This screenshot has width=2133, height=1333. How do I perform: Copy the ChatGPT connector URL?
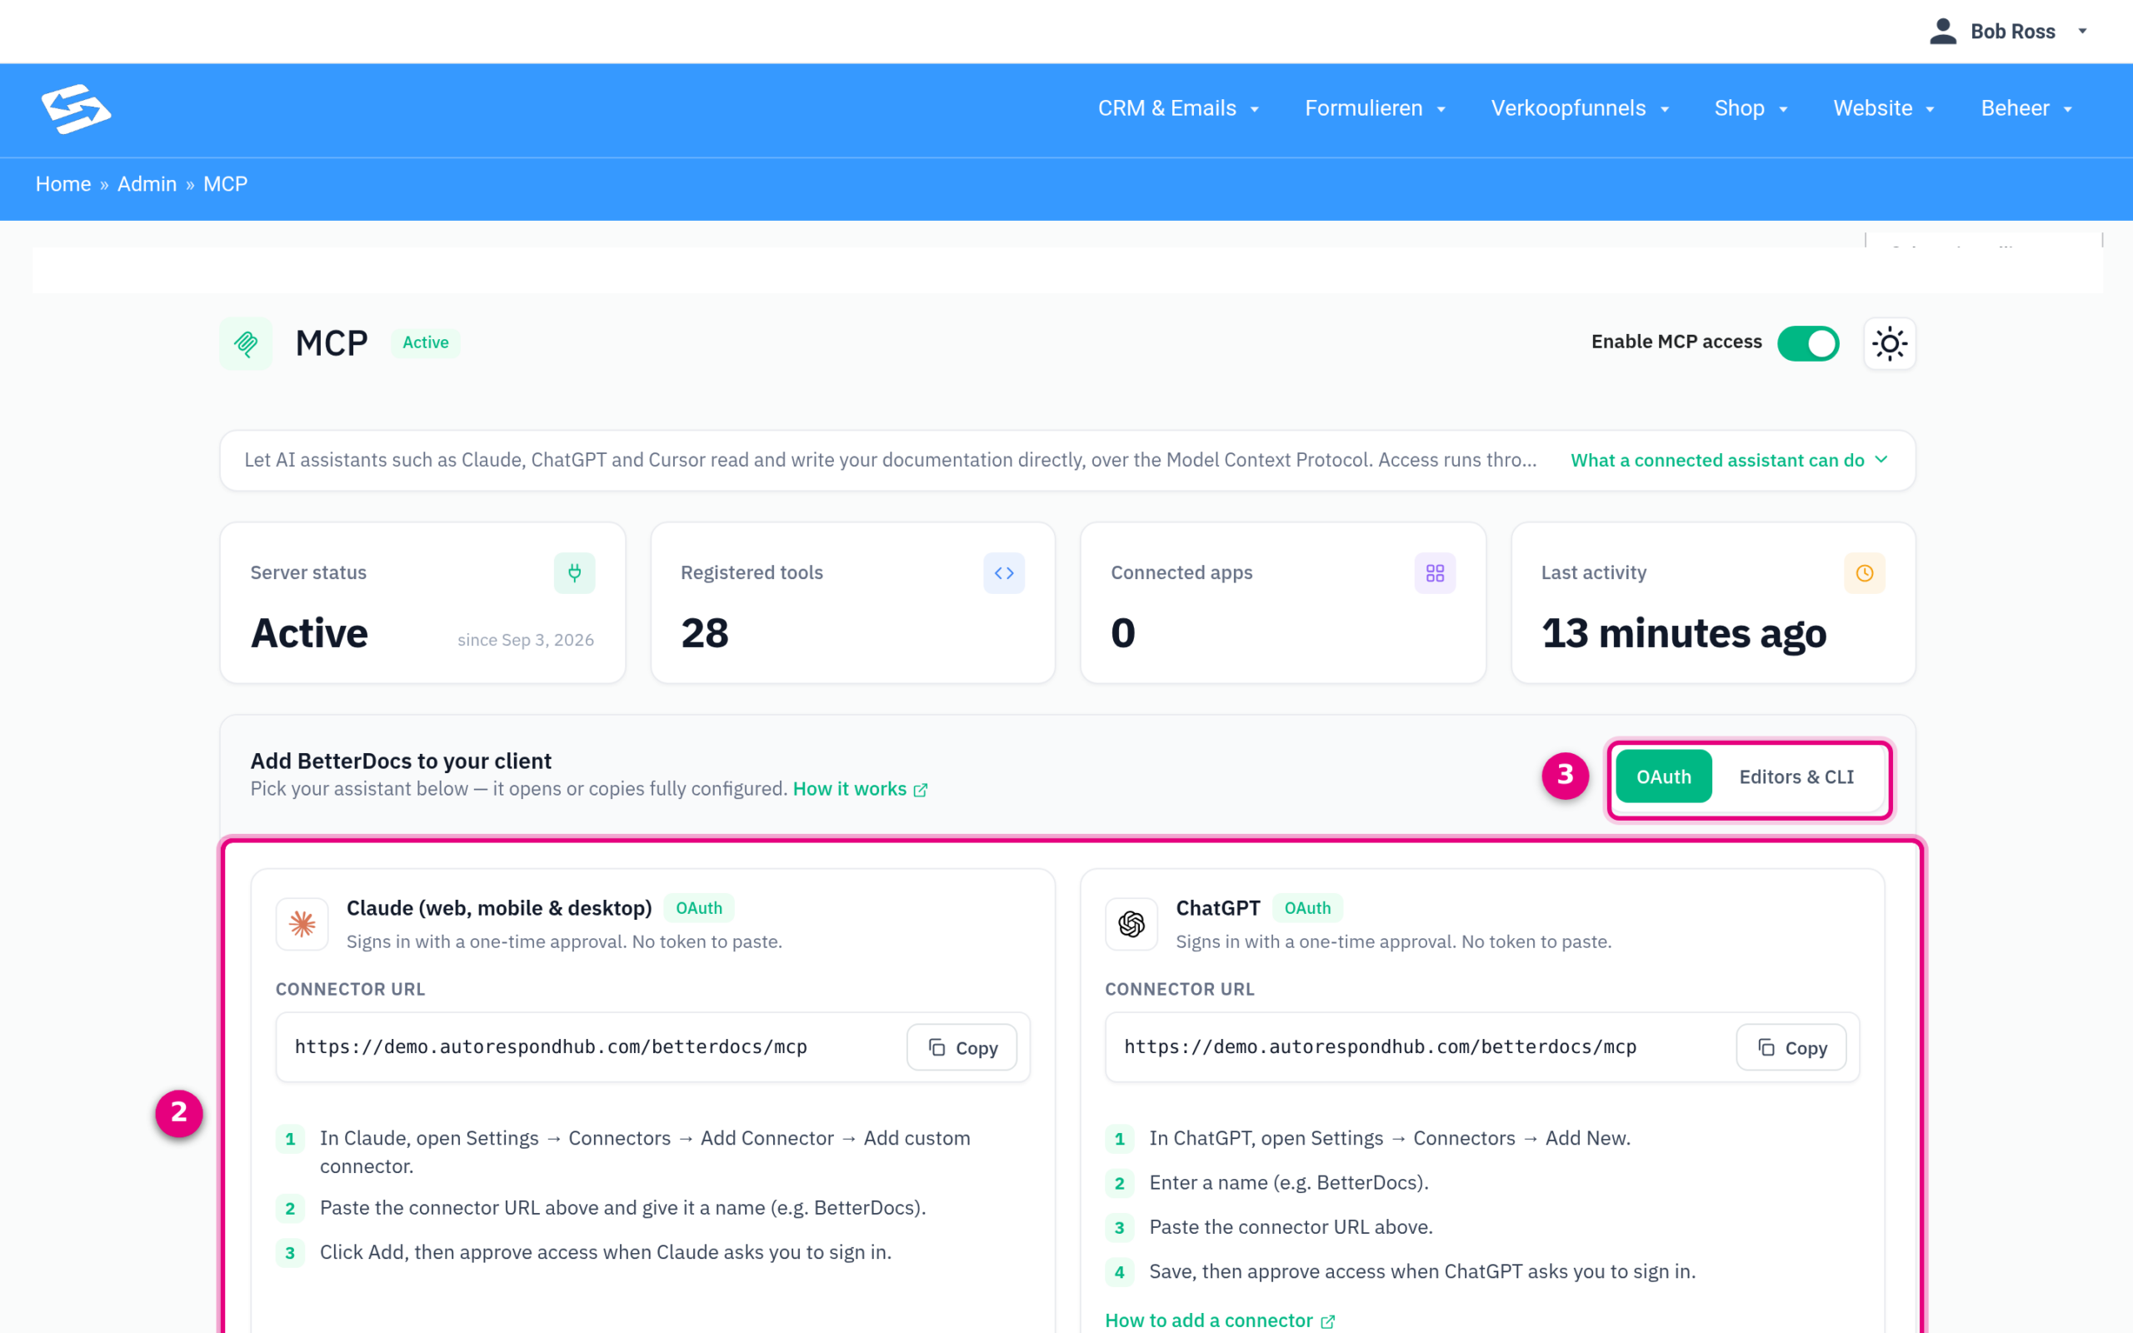coord(1791,1047)
